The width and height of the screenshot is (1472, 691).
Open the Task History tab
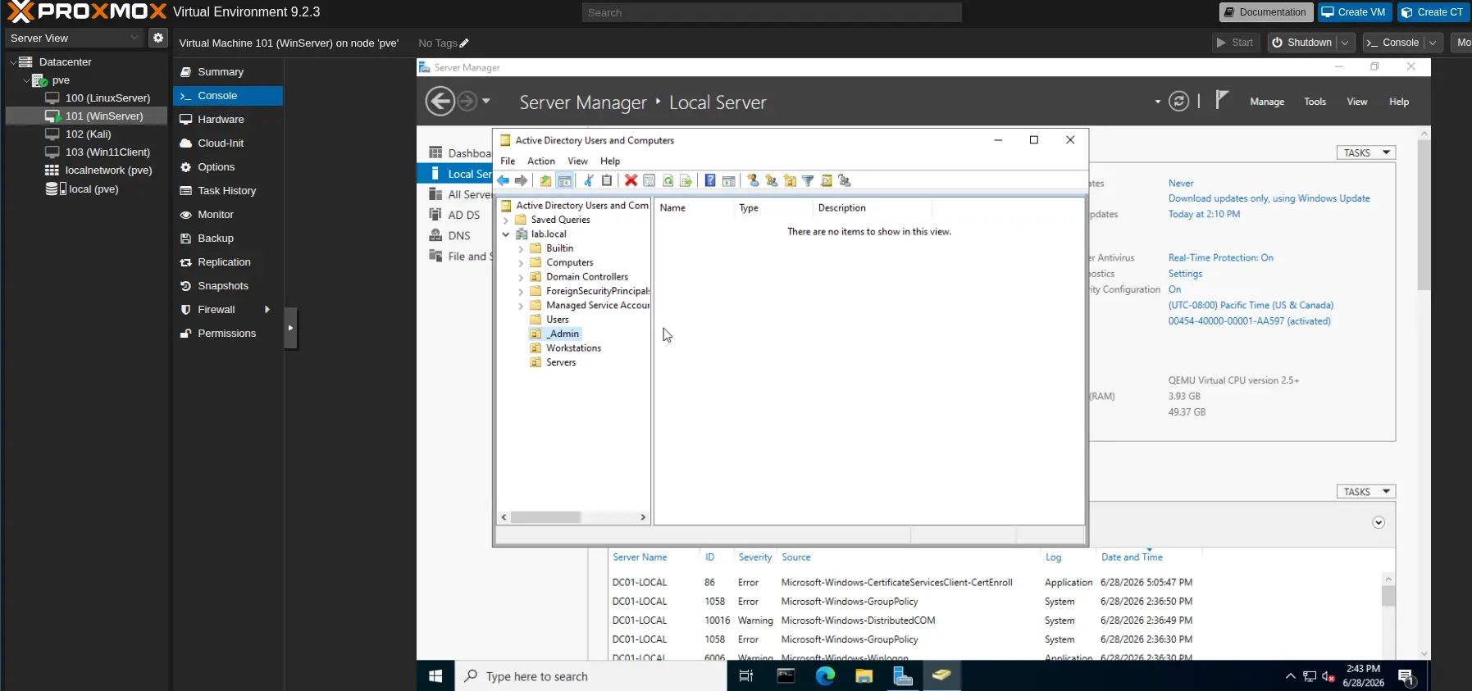tap(228, 191)
